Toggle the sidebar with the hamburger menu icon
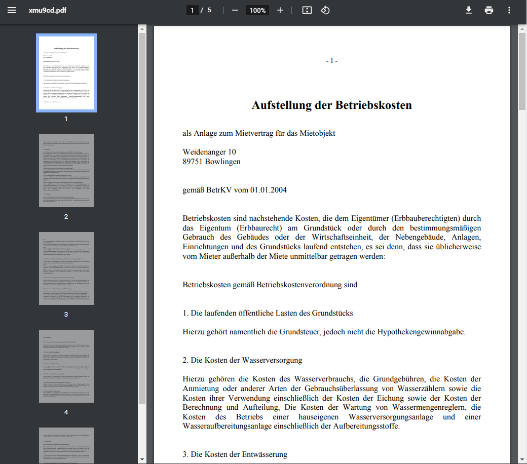 tap(11, 10)
